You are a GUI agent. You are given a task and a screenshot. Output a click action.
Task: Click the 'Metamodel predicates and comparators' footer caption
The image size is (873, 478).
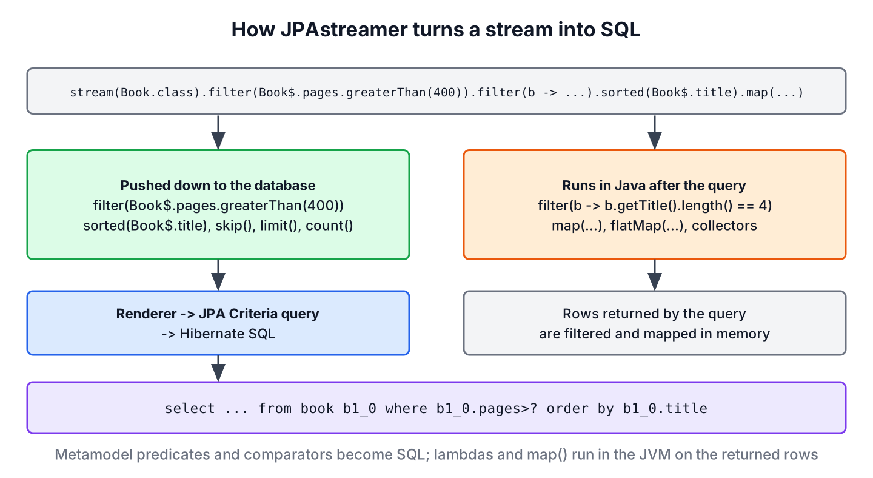[x=436, y=454]
